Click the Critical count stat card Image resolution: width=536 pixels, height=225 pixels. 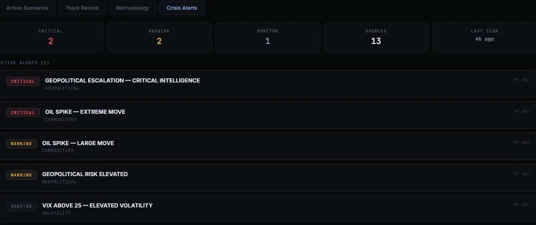[51, 37]
